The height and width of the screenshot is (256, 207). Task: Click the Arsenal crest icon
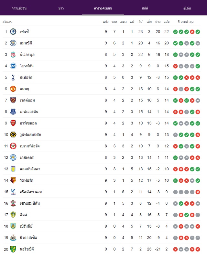(13, 123)
